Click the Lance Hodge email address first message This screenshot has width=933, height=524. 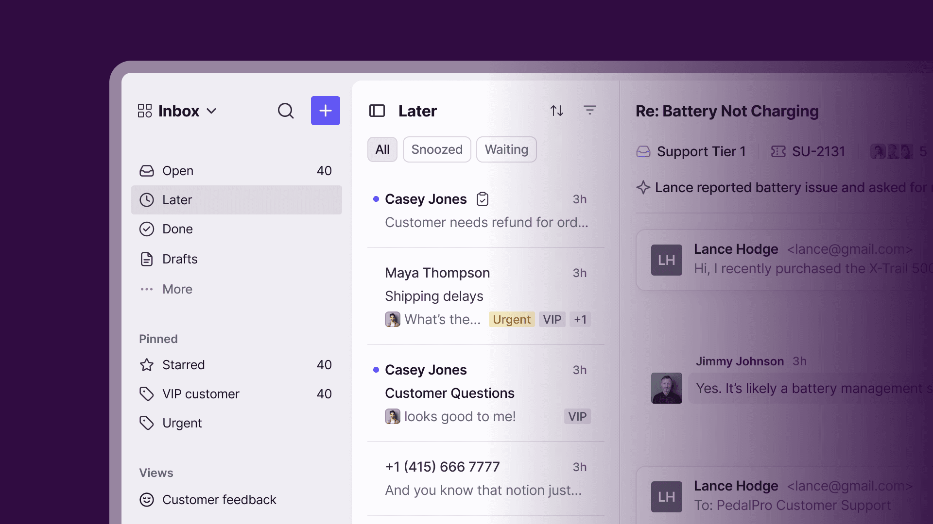(850, 249)
